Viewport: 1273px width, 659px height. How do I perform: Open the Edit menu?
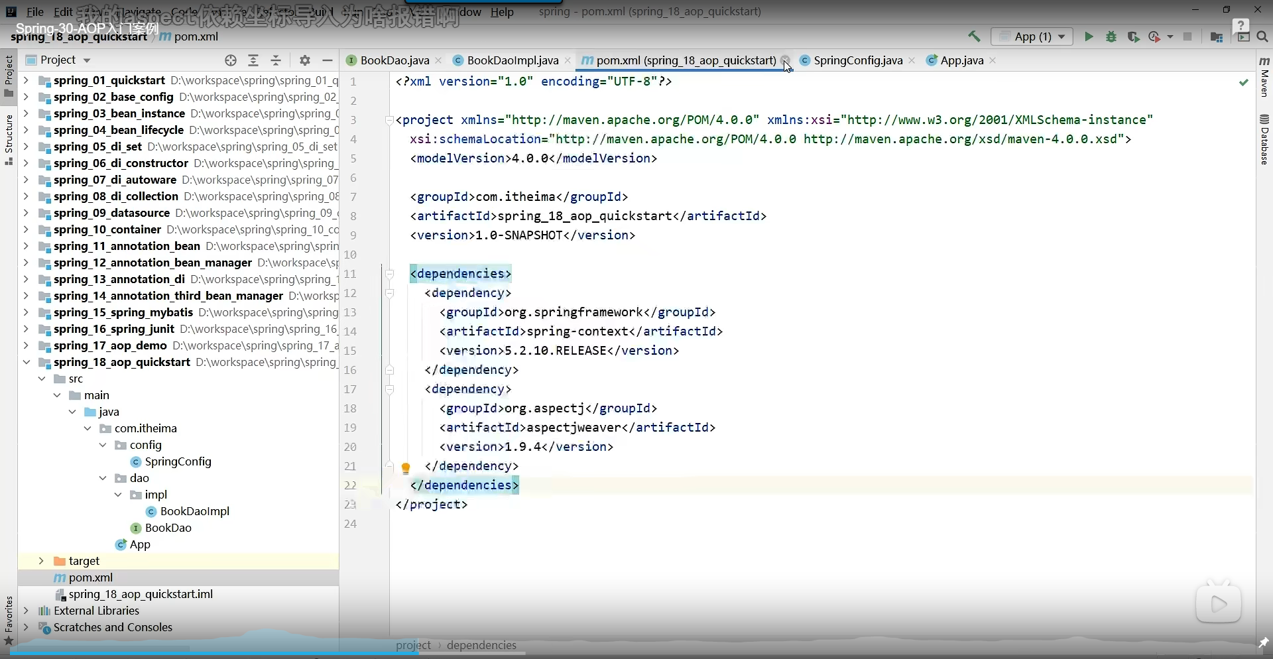(x=64, y=11)
